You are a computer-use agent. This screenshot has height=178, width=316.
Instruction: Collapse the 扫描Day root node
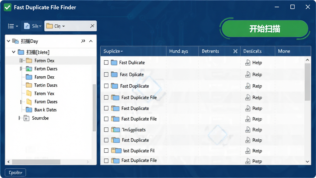(x=8, y=41)
